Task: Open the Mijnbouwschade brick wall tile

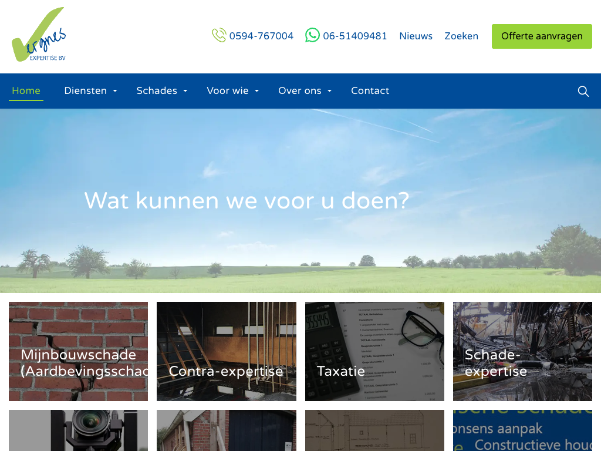Action: (x=78, y=351)
